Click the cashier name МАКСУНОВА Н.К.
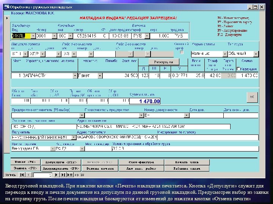The image size is (273, 204). [x=40, y=13]
